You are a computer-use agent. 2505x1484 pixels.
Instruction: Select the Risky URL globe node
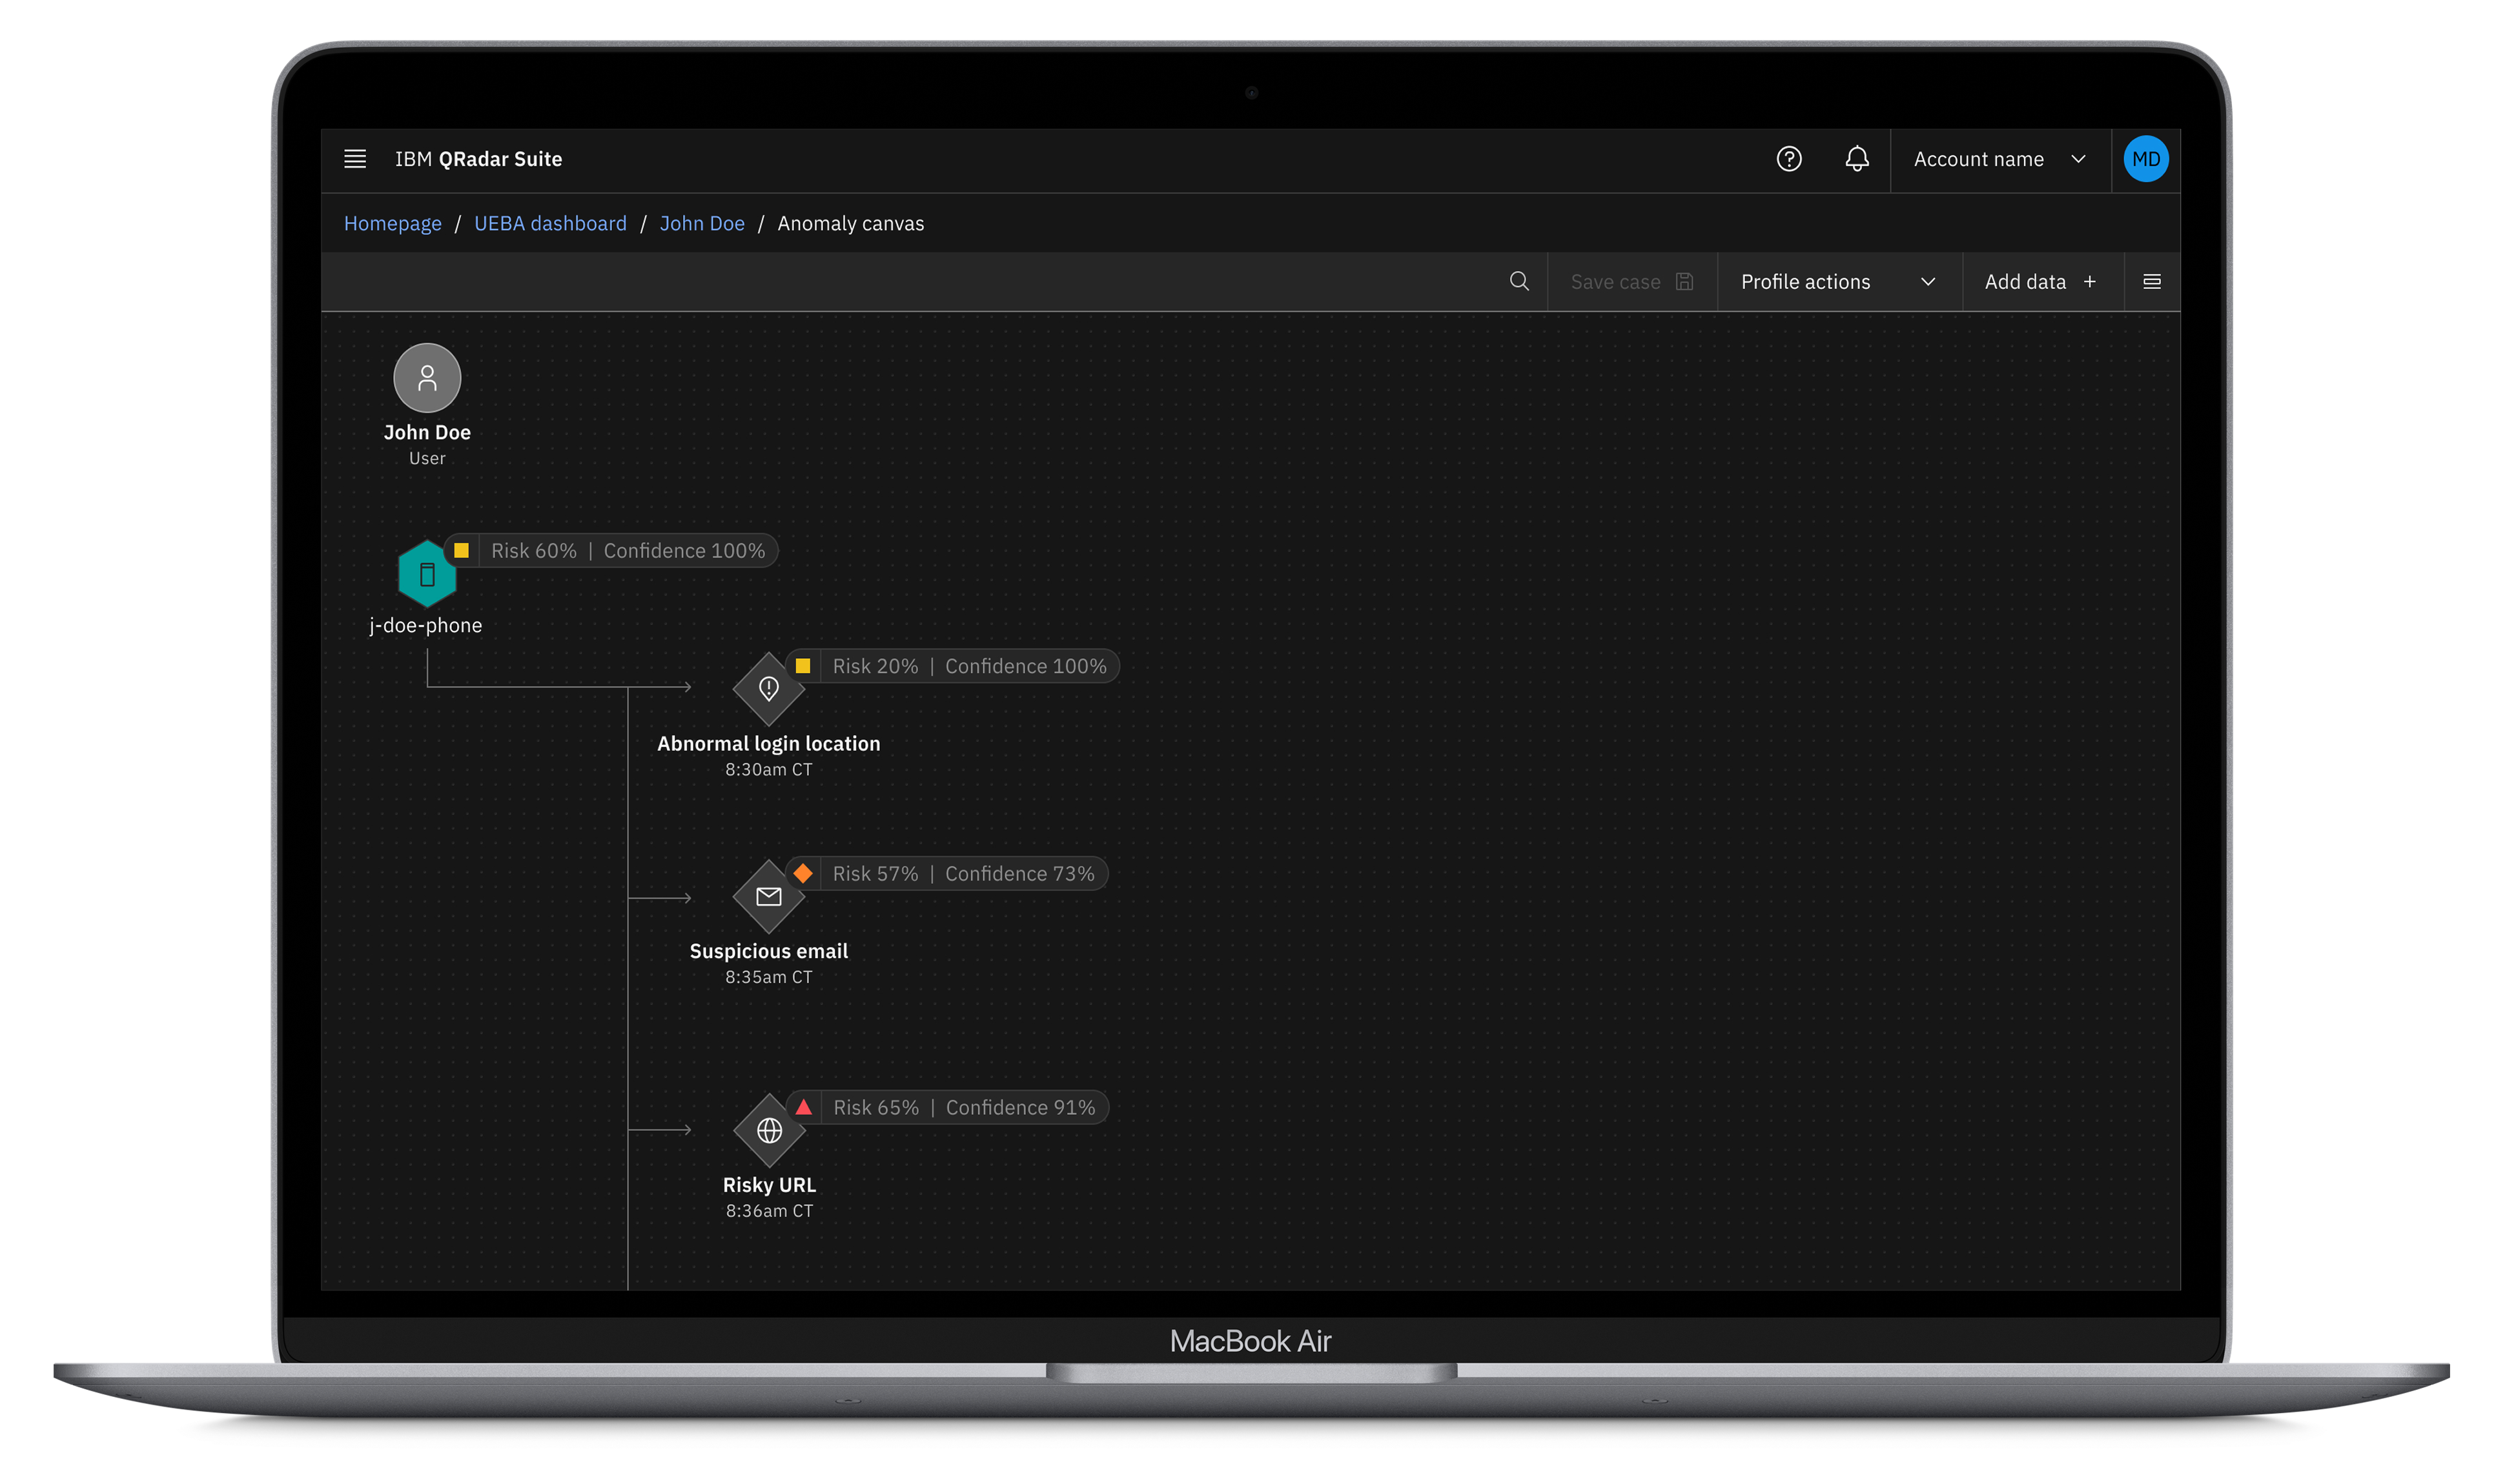[x=770, y=1131]
